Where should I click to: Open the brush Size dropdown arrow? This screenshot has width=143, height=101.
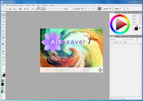[x=73, y=9]
